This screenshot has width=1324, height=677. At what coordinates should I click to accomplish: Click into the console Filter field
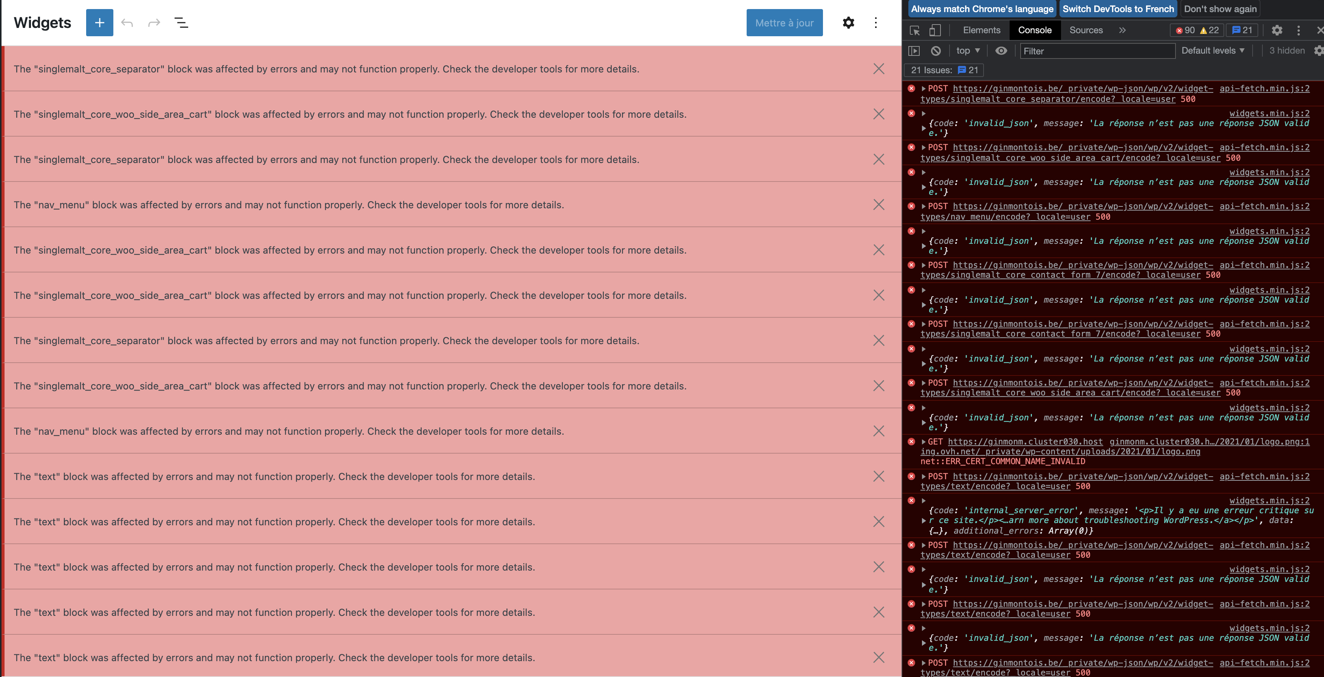[1097, 51]
